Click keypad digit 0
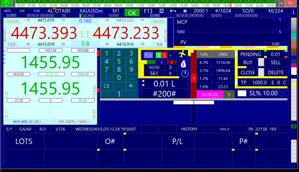The height and width of the screenshot is (172, 299). click(119, 78)
